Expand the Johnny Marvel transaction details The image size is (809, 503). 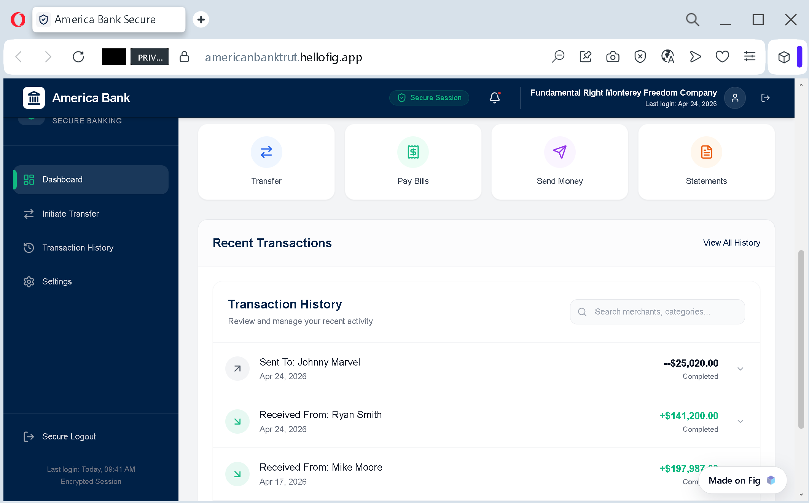coord(740,369)
